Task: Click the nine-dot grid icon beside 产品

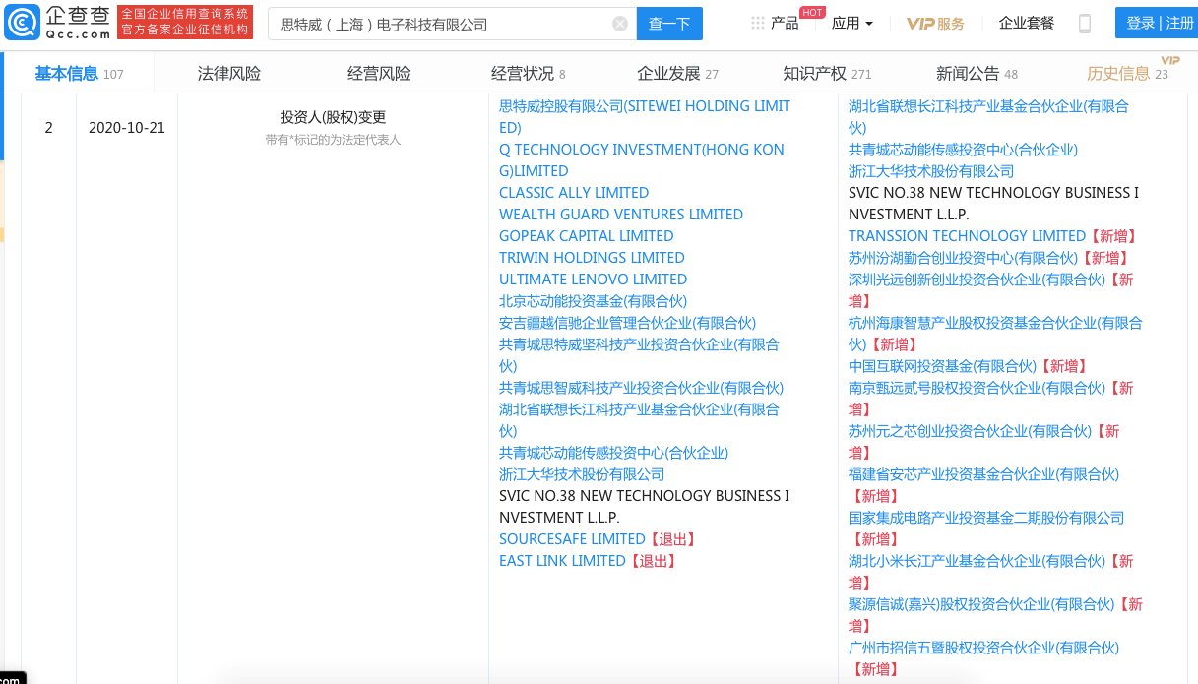Action: pos(758,23)
